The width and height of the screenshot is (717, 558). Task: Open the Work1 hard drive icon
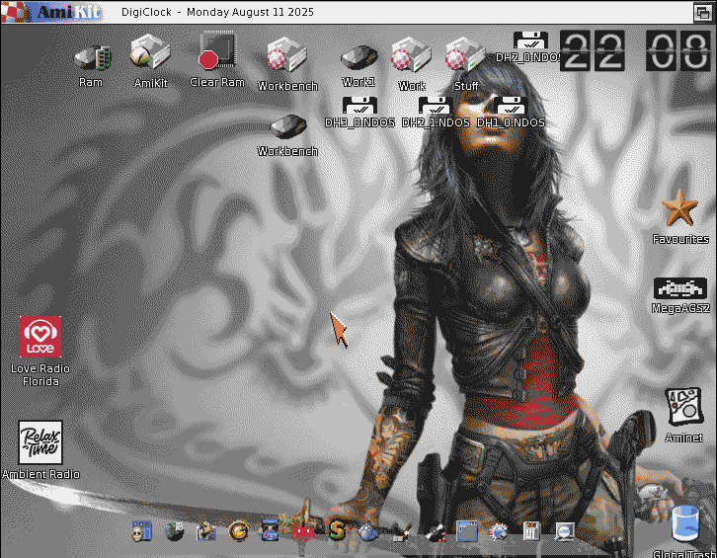358,57
